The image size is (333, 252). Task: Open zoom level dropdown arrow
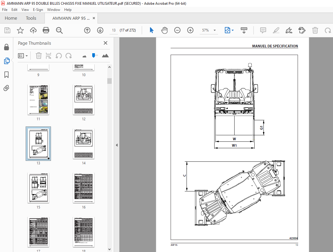[215, 30]
